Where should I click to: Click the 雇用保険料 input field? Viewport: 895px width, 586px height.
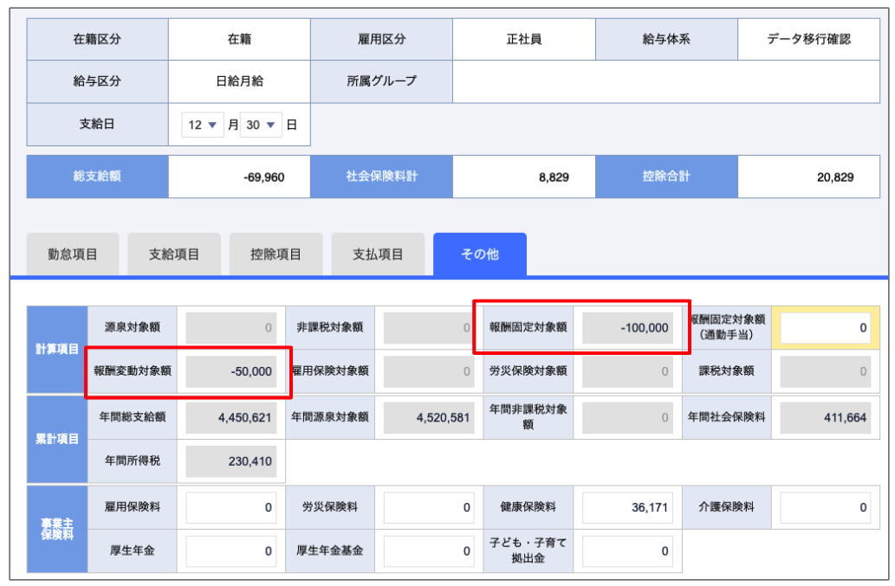click(x=231, y=507)
